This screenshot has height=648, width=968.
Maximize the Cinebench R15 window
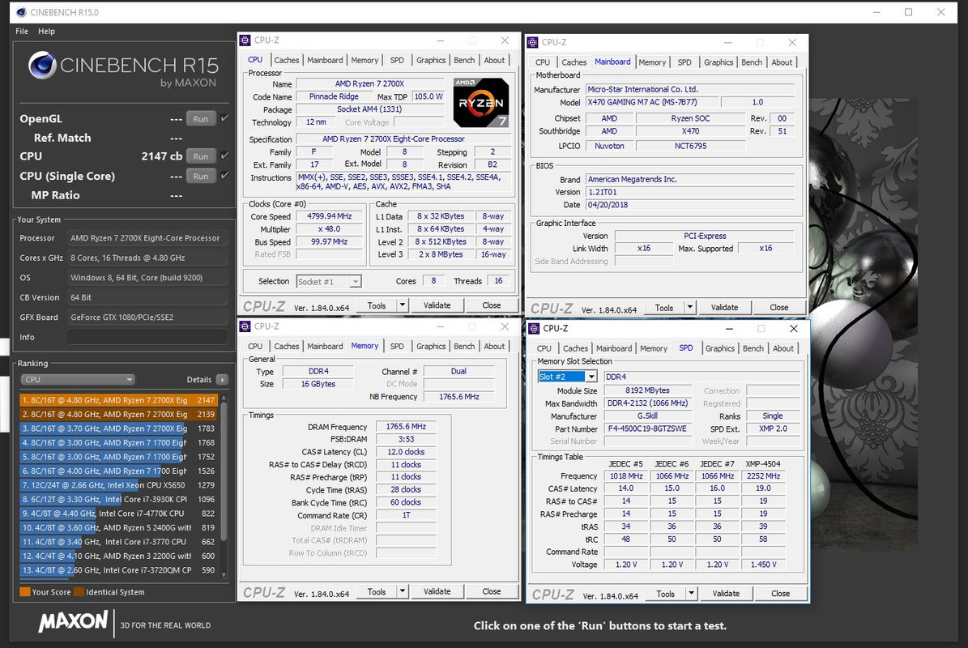click(909, 12)
